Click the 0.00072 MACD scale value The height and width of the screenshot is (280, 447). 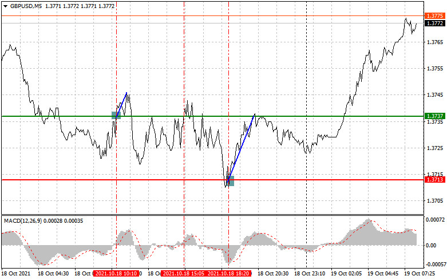[435, 220]
